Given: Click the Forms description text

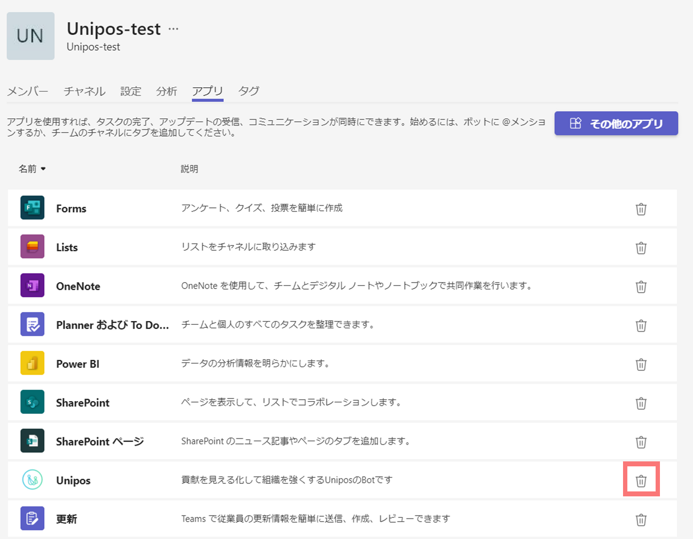Looking at the screenshot, I should pos(262,208).
